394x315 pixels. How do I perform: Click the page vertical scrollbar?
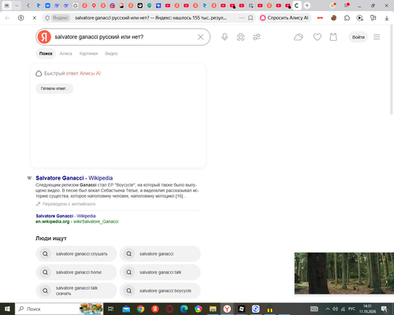click(x=392, y=69)
